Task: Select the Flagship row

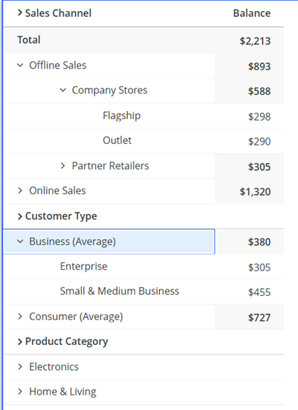Action: (x=144, y=115)
